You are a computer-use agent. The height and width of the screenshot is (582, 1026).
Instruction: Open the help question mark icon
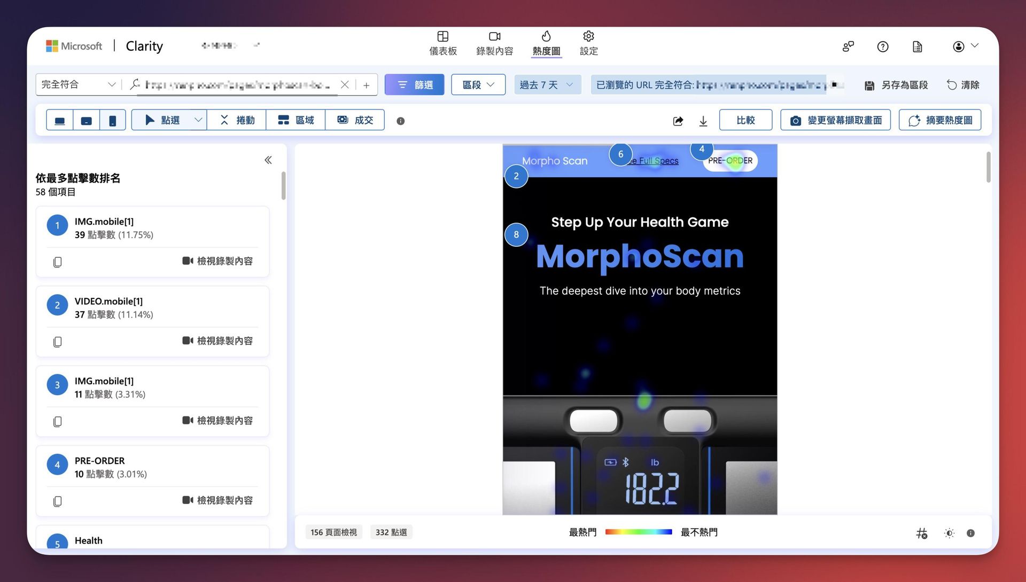pyautogui.click(x=883, y=46)
